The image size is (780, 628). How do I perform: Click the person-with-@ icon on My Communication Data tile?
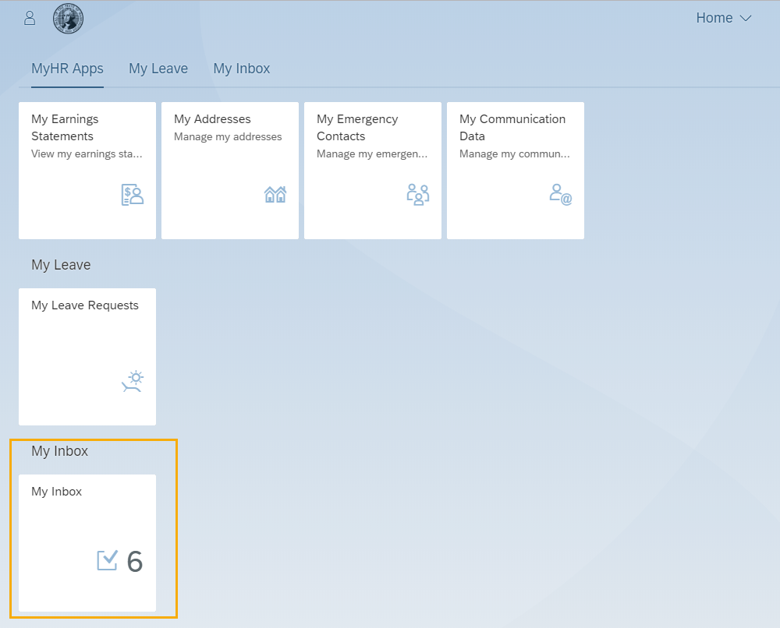[560, 194]
